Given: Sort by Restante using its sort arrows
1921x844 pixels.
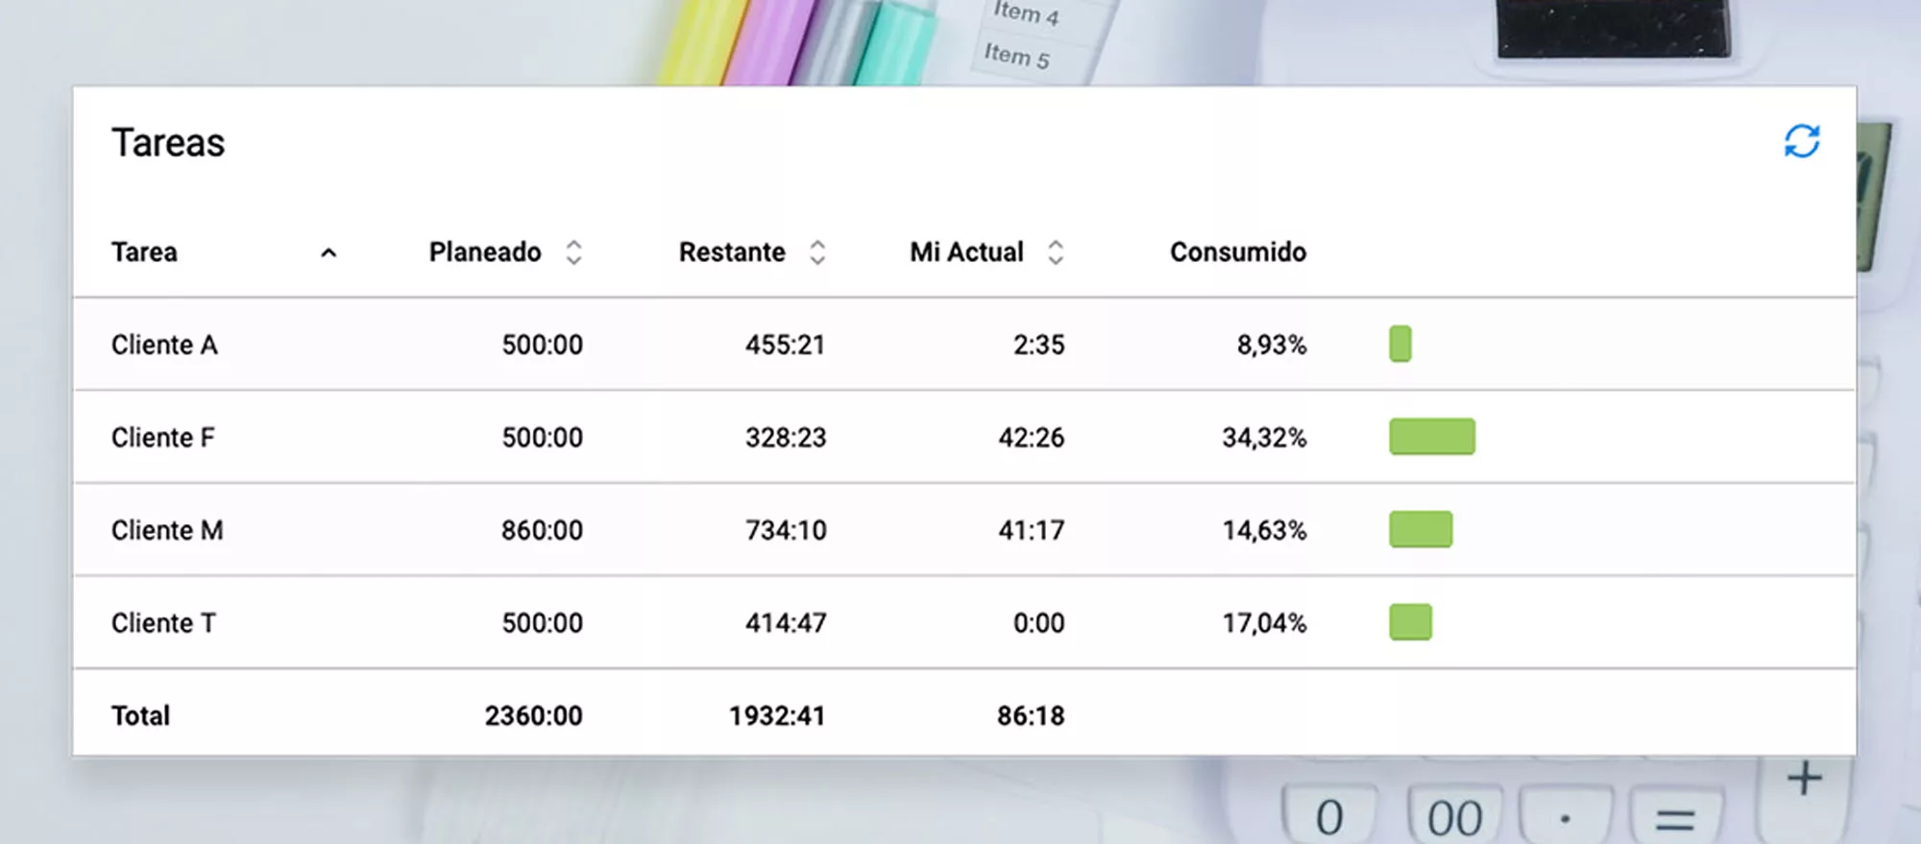Looking at the screenshot, I should (817, 253).
